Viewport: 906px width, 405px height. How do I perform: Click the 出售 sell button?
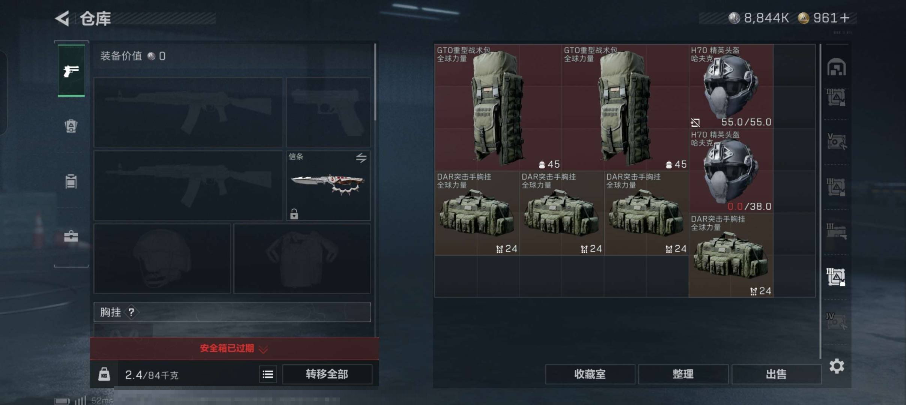[776, 374]
